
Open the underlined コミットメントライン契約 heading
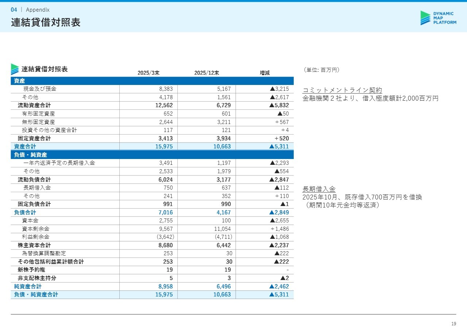(x=342, y=90)
